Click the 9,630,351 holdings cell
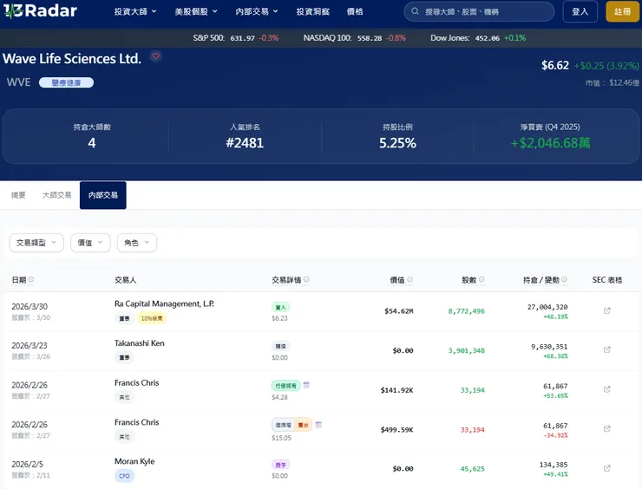This screenshot has width=642, height=489. click(x=549, y=347)
